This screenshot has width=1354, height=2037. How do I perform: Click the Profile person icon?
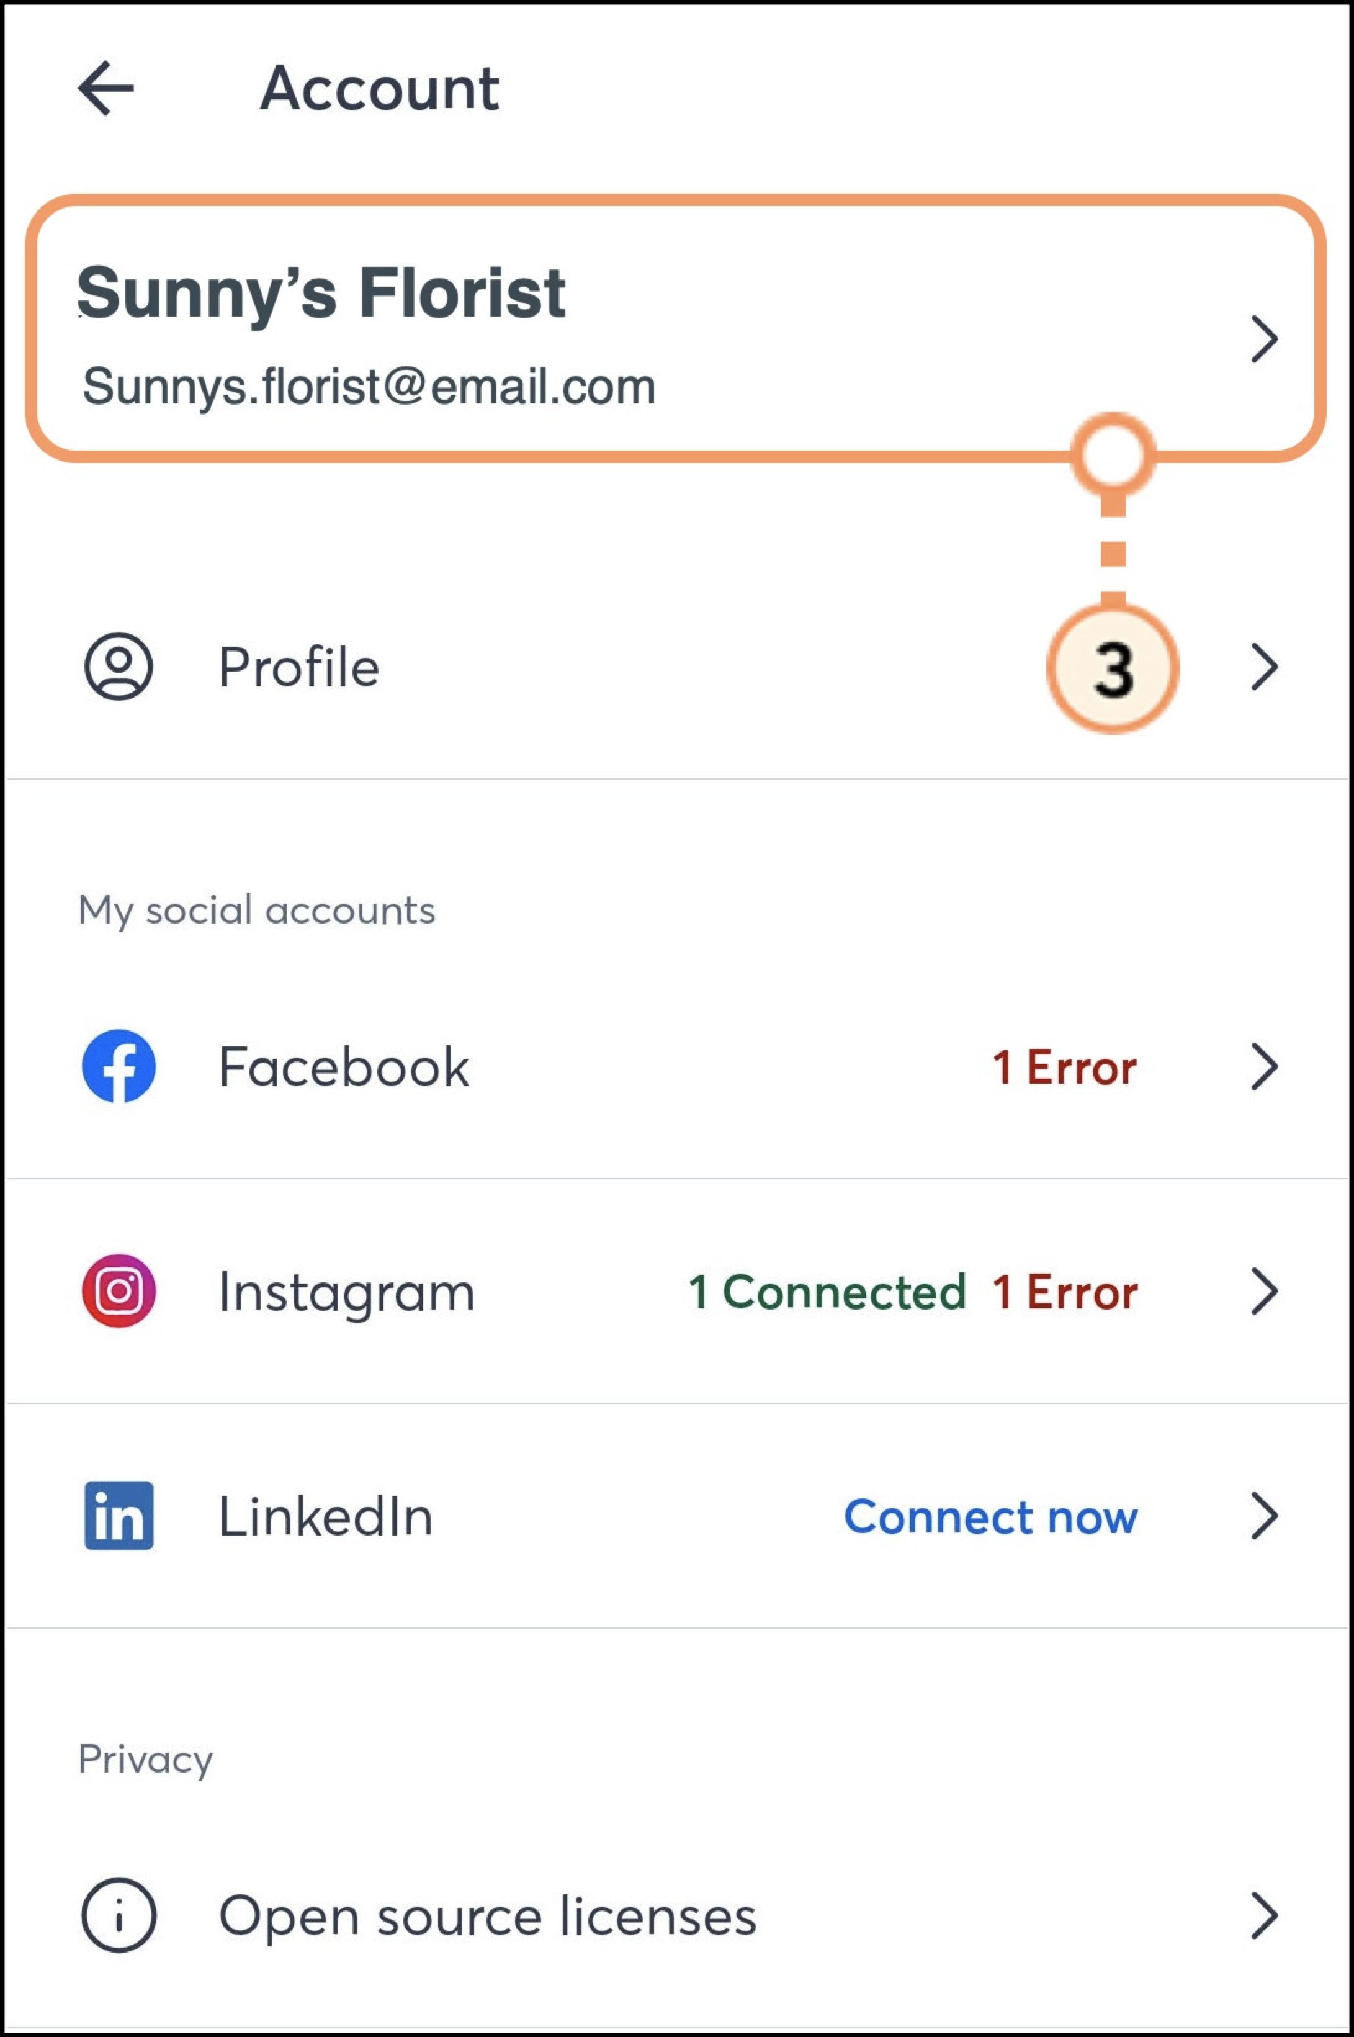click(x=119, y=667)
